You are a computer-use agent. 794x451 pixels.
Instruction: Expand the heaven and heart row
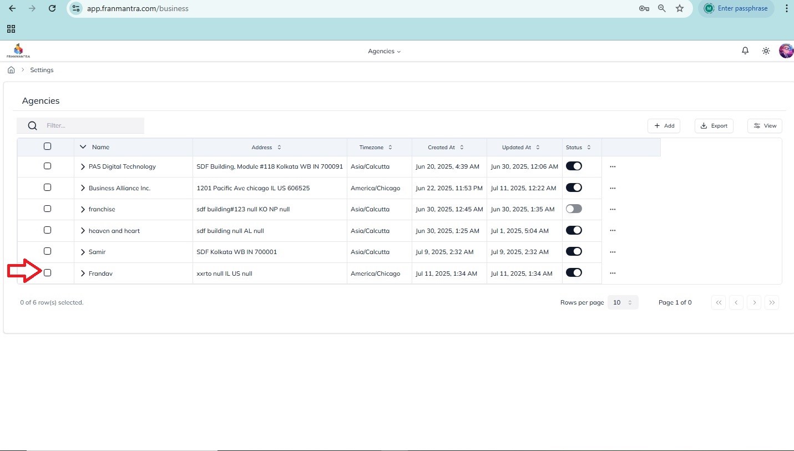coord(83,231)
